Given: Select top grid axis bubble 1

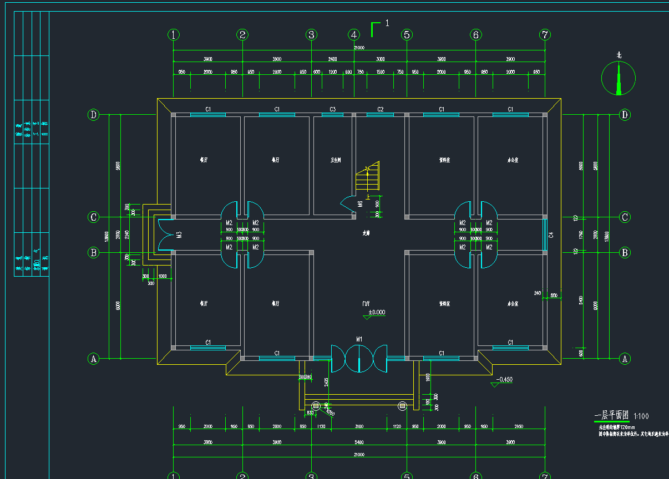Looking at the screenshot, I should click(x=174, y=35).
